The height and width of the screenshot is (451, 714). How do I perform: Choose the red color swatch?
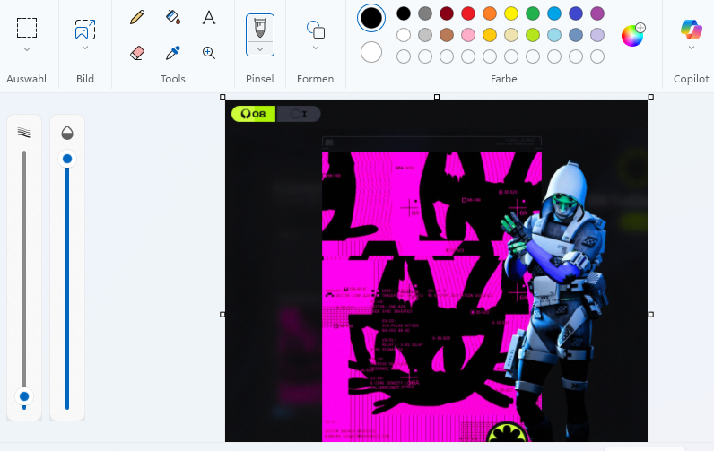[x=468, y=13]
